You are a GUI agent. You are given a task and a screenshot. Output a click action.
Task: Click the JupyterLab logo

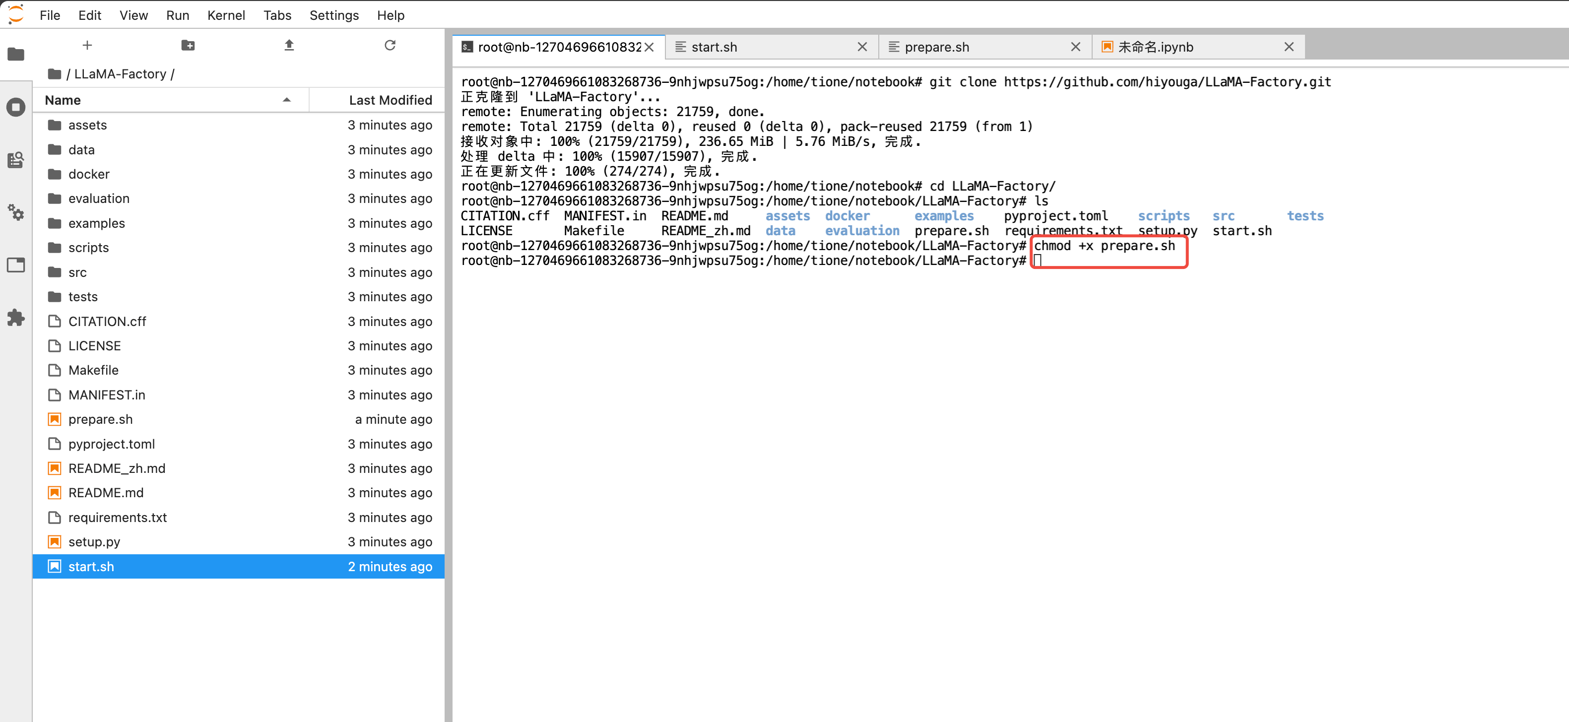16,14
